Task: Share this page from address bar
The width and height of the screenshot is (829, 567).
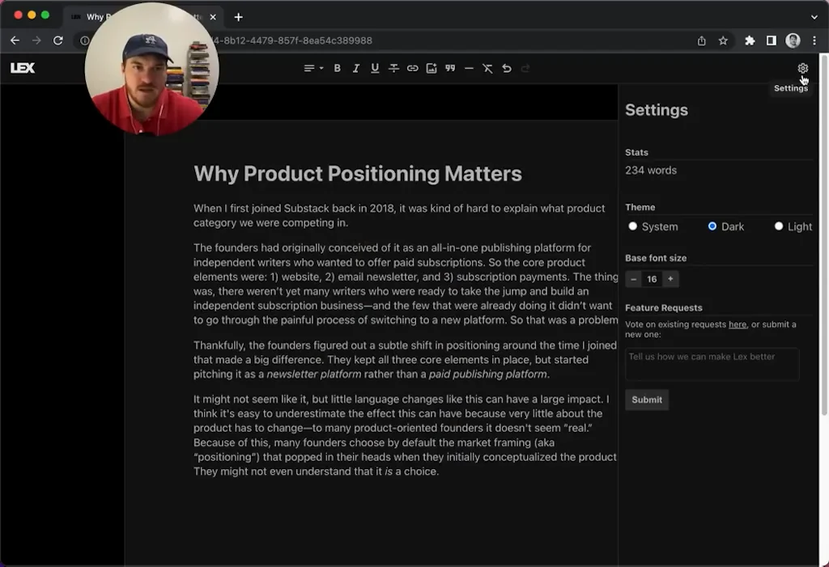Action: click(x=702, y=40)
